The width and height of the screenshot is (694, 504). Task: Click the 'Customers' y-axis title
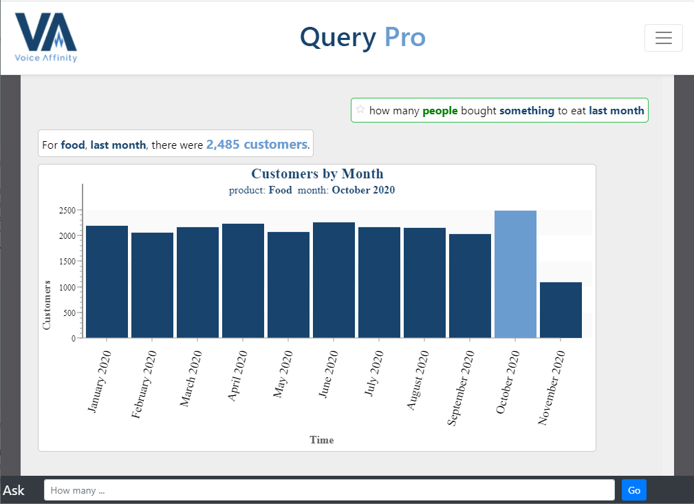tap(47, 305)
